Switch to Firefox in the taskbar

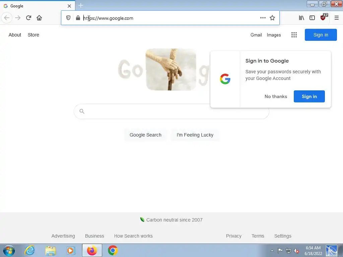pos(92,250)
